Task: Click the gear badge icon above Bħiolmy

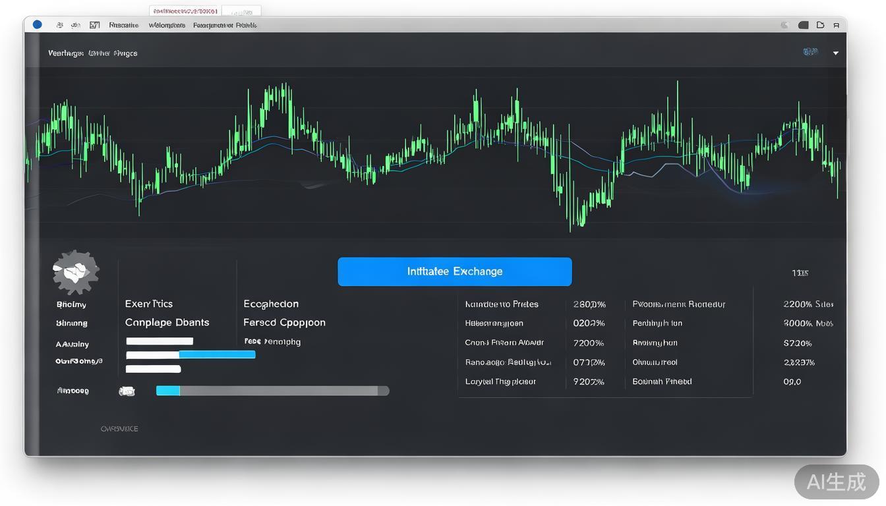Action: (76, 271)
